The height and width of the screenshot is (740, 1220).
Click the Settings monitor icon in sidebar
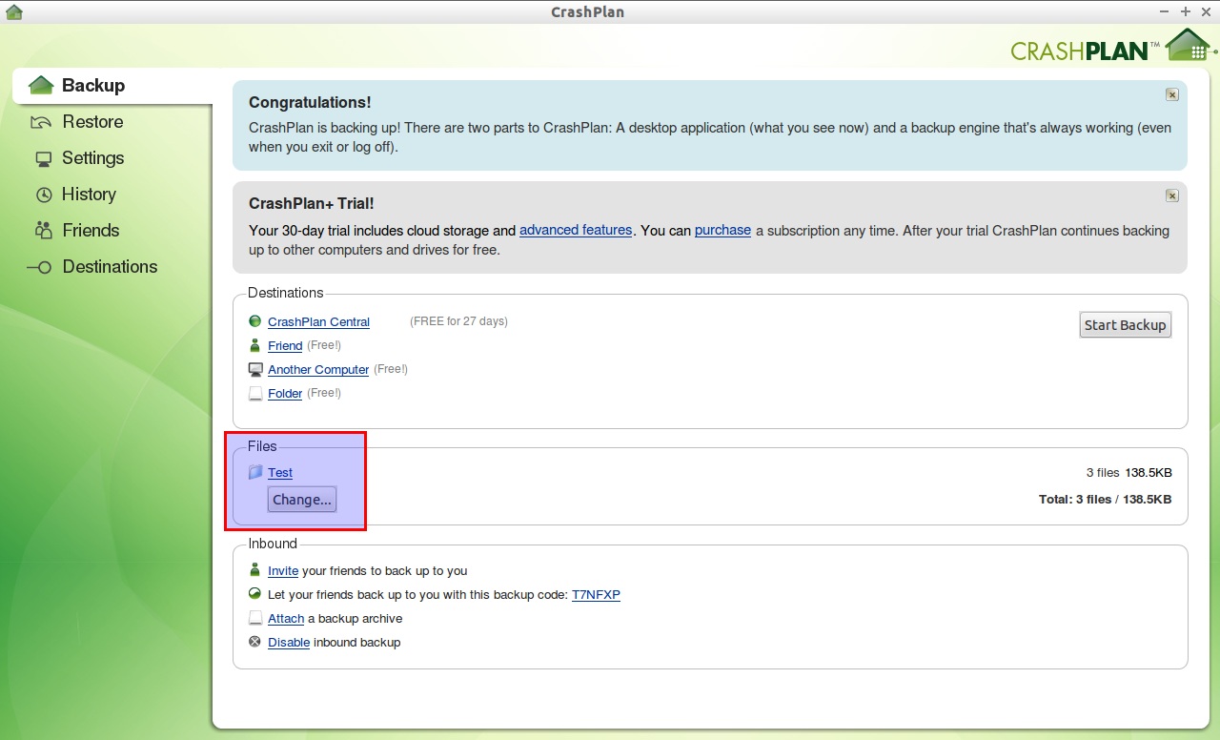(x=43, y=158)
